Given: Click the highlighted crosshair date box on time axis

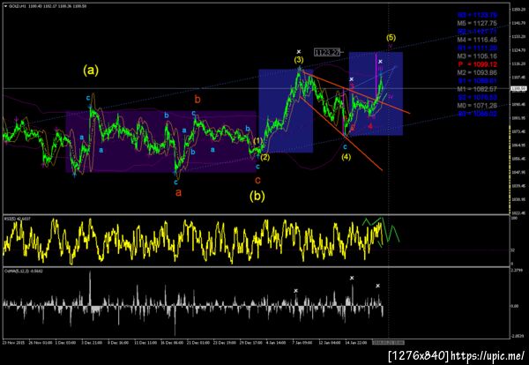Looking at the screenshot, I should (x=388, y=343).
